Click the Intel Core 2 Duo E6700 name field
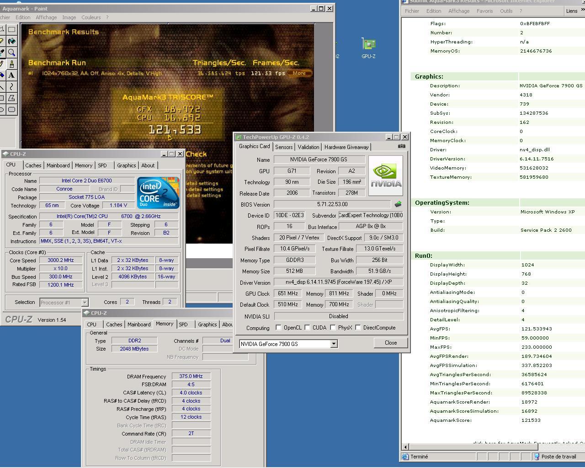The width and height of the screenshot is (585, 468). [87, 181]
